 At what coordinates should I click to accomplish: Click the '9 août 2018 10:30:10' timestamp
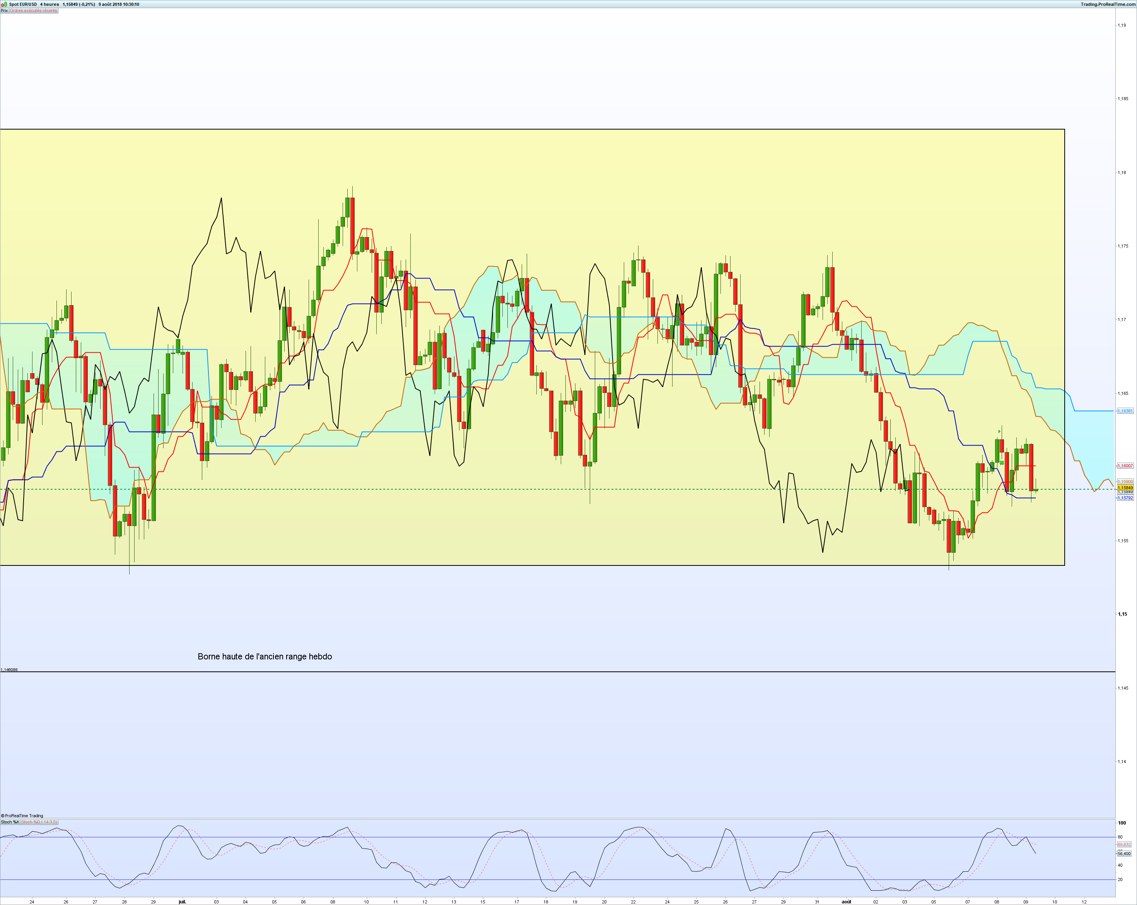[x=119, y=4]
